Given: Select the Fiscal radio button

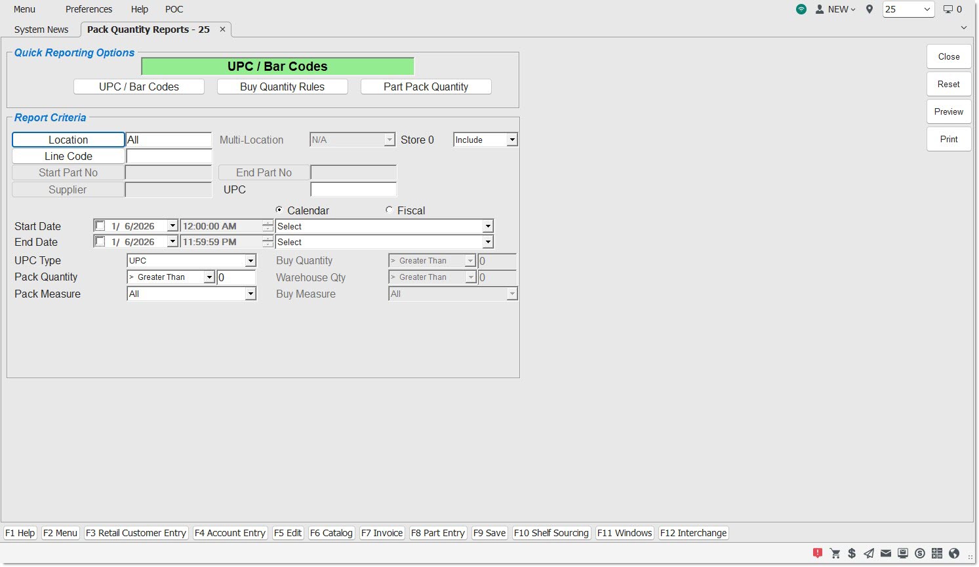Looking at the screenshot, I should pos(390,210).
